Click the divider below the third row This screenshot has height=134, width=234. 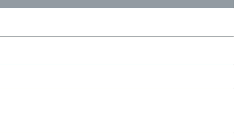(x=117, y=87)
